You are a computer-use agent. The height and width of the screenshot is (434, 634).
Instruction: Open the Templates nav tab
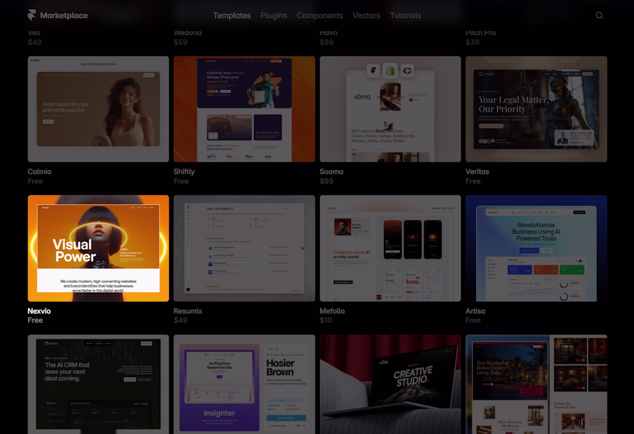click(232, 16)
